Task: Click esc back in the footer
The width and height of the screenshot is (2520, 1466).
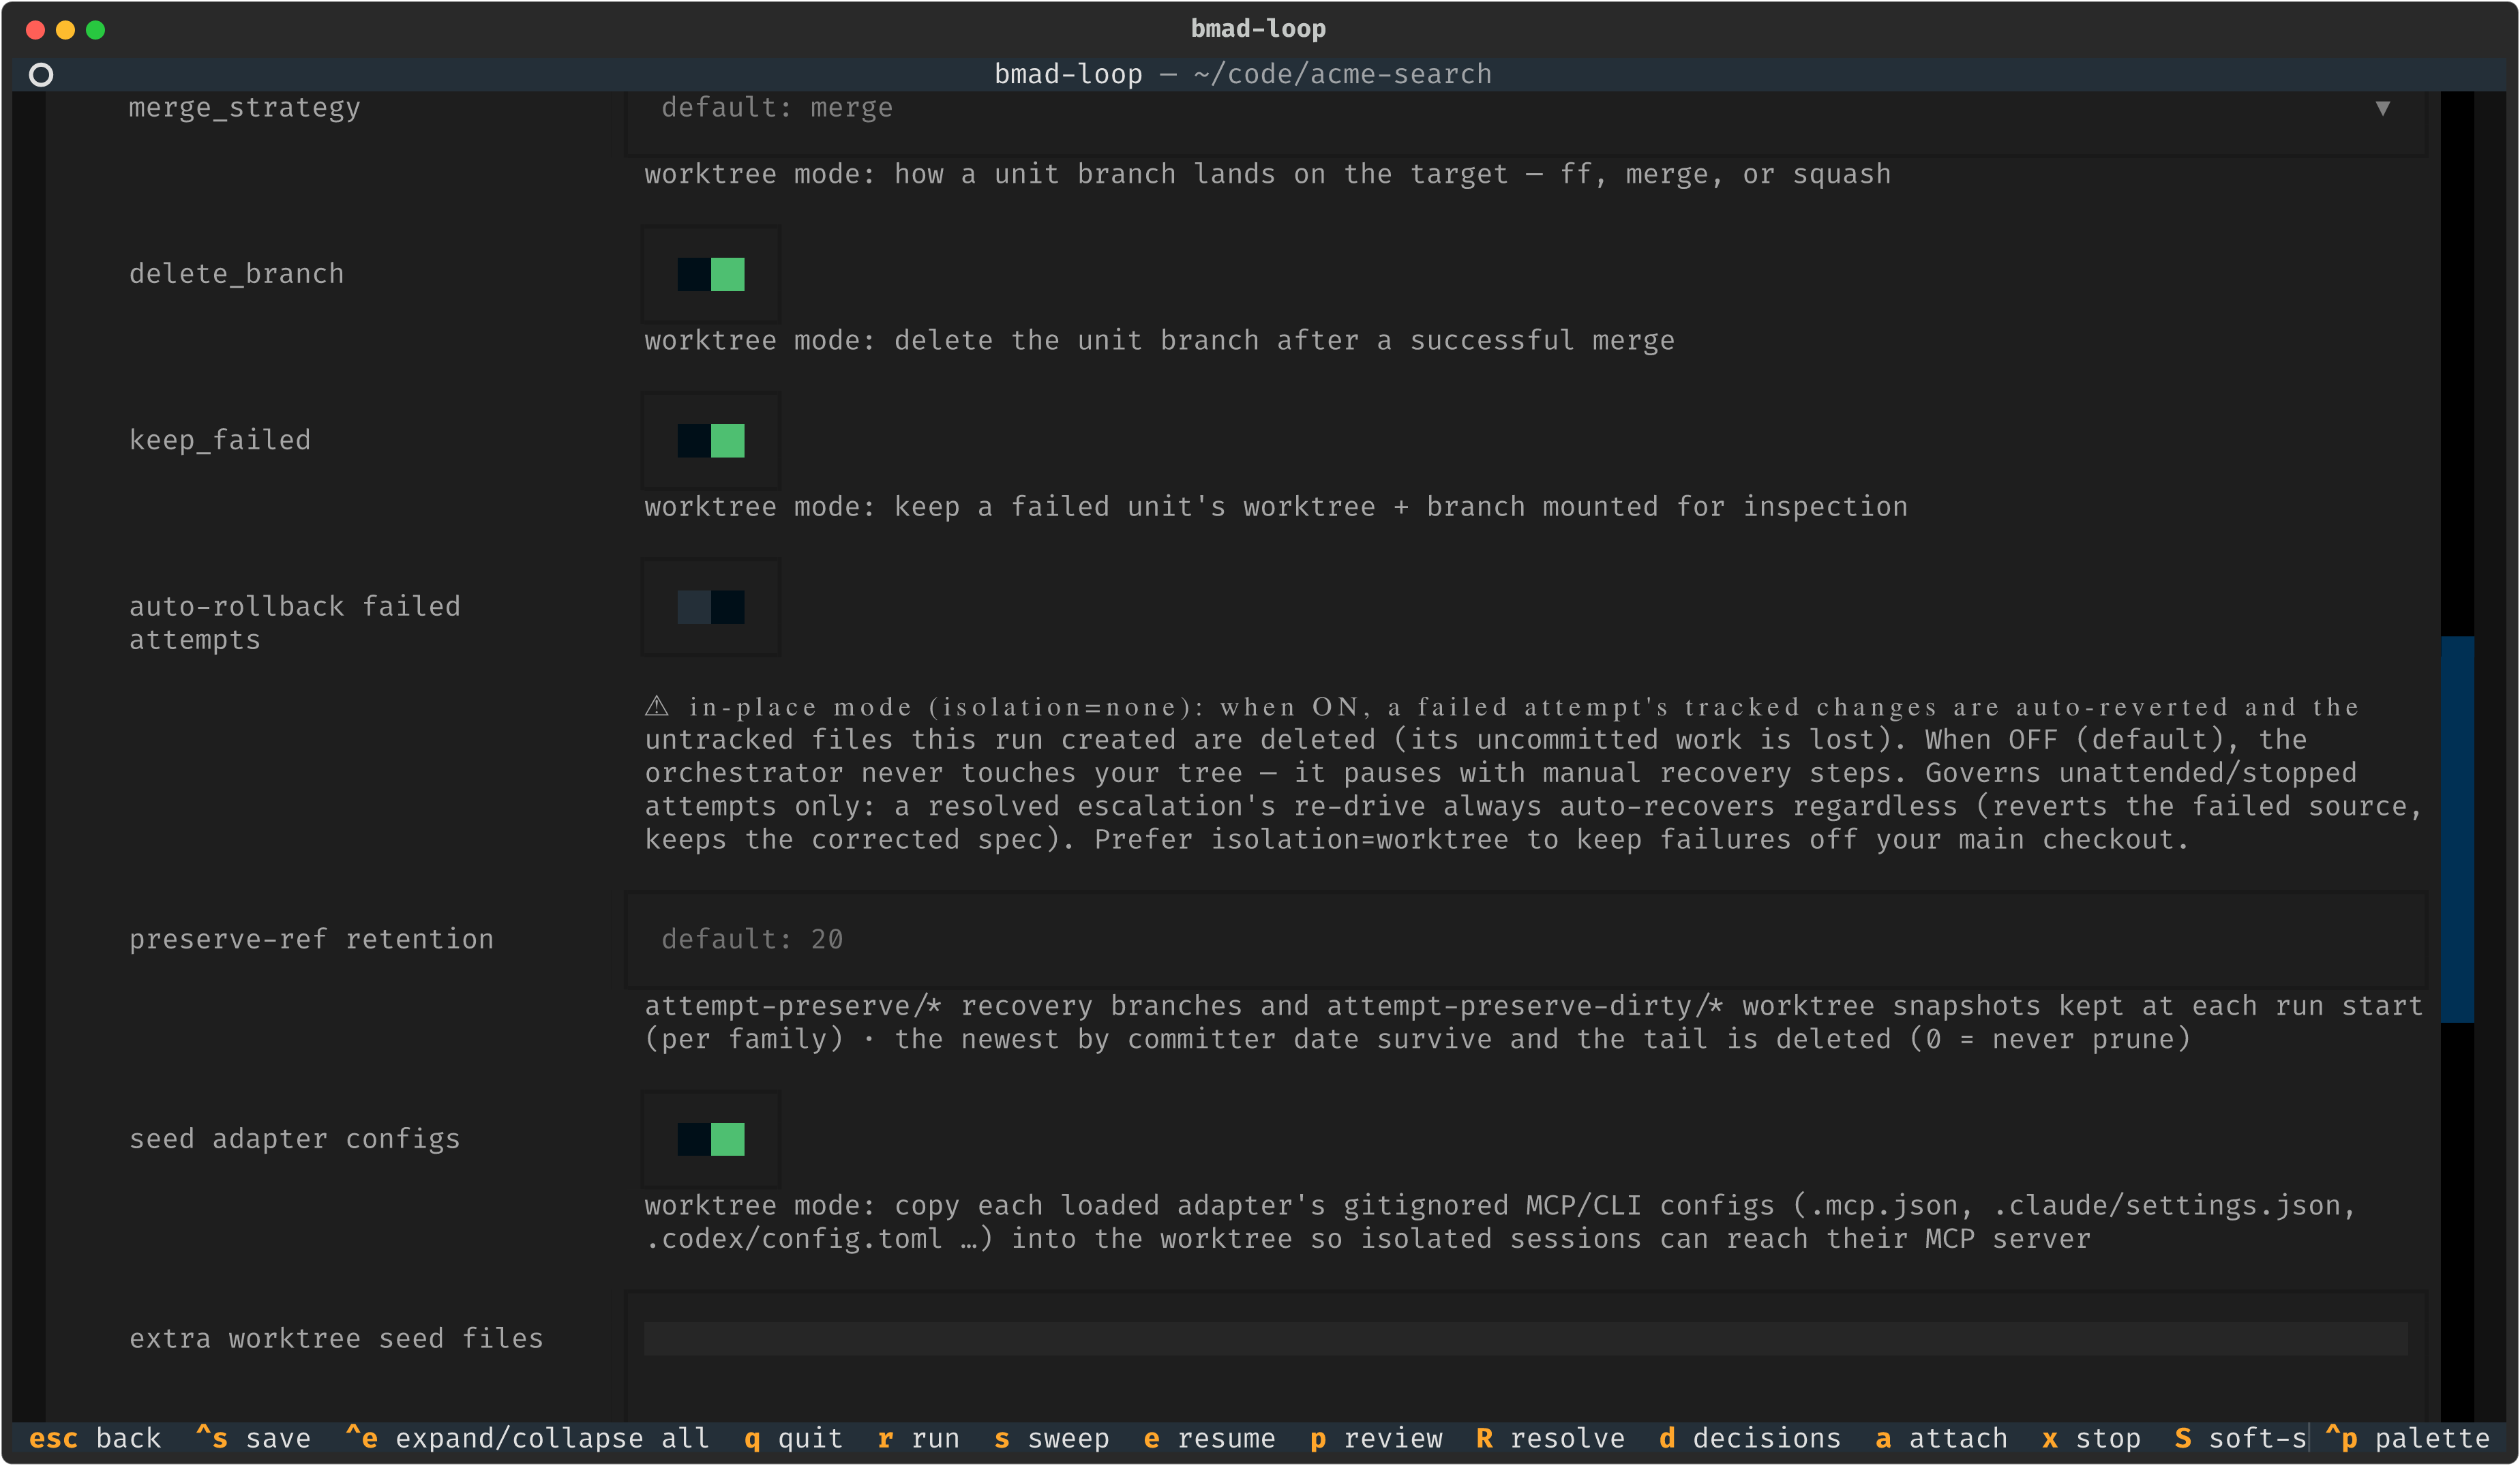Action: 95,1438
